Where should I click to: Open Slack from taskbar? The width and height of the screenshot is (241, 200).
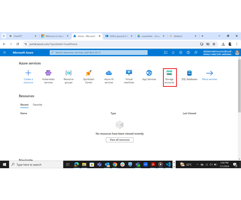pos(122,164)
